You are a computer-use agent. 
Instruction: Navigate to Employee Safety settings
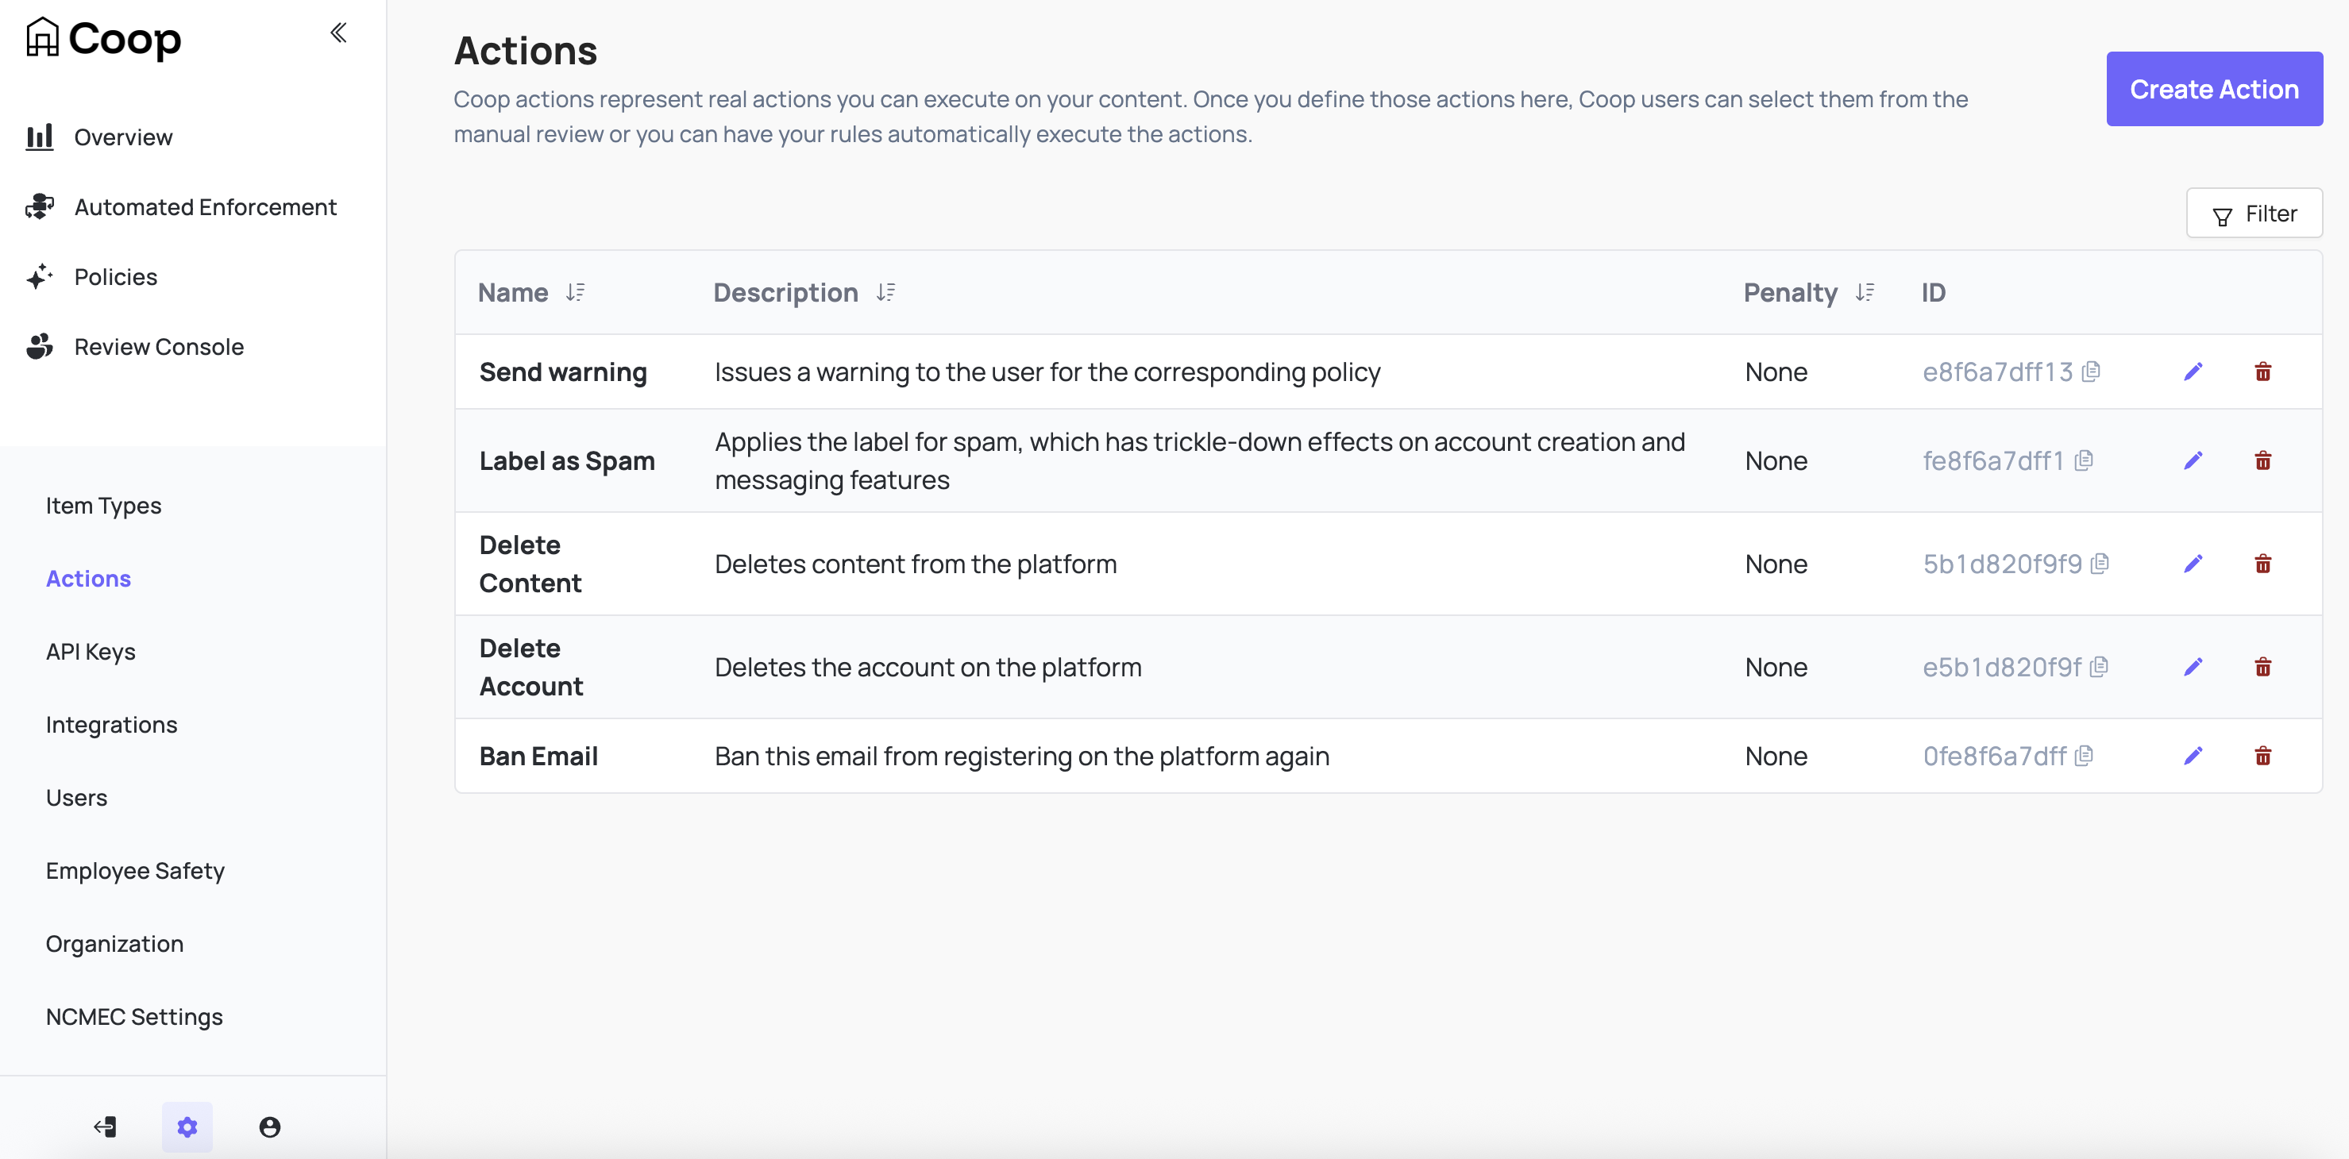(x=135, y=871)
